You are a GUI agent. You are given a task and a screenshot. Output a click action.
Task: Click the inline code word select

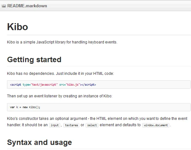[x=92, y=125]
